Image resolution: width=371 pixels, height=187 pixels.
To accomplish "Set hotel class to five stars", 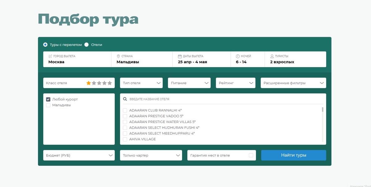I will (110, 83).
